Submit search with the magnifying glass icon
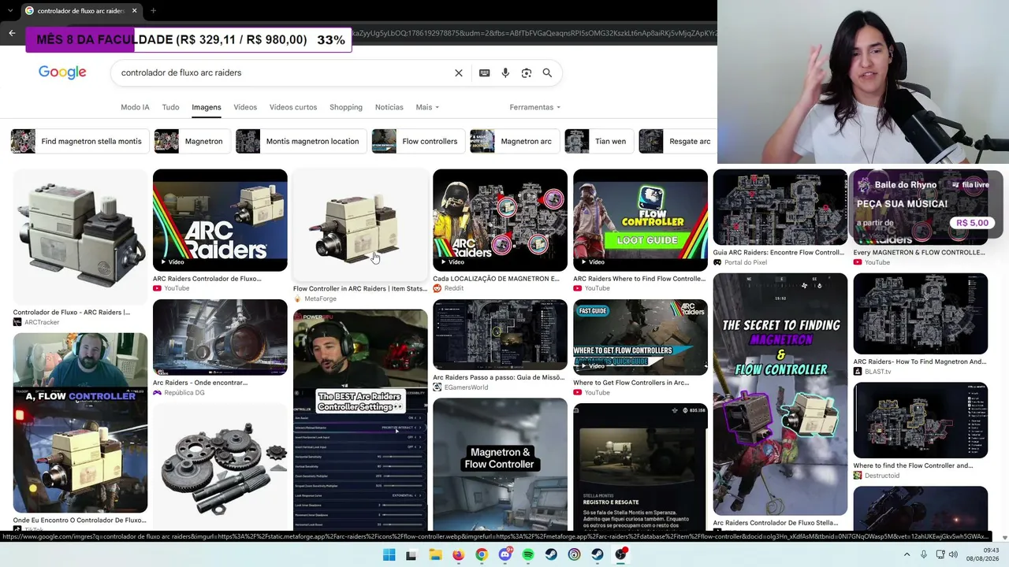The height and width of the screenshot is (567, 1009). coord(547,72)
